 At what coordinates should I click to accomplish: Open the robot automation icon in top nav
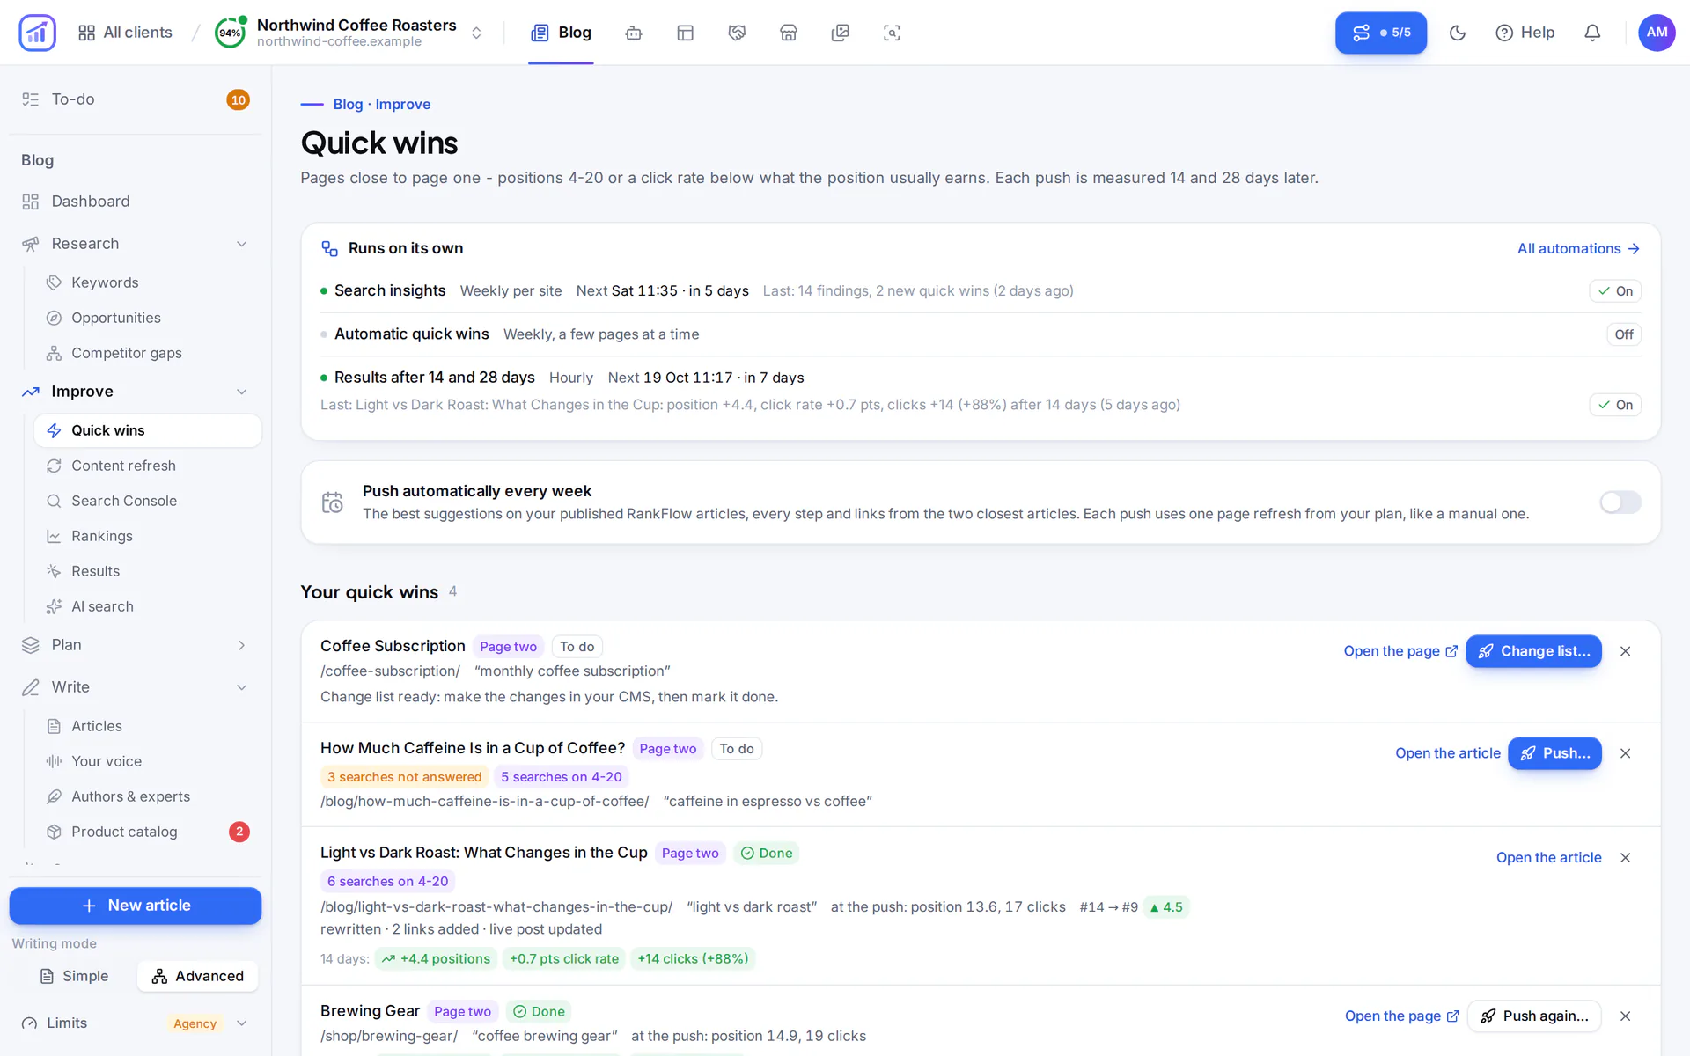coord(634,33)
